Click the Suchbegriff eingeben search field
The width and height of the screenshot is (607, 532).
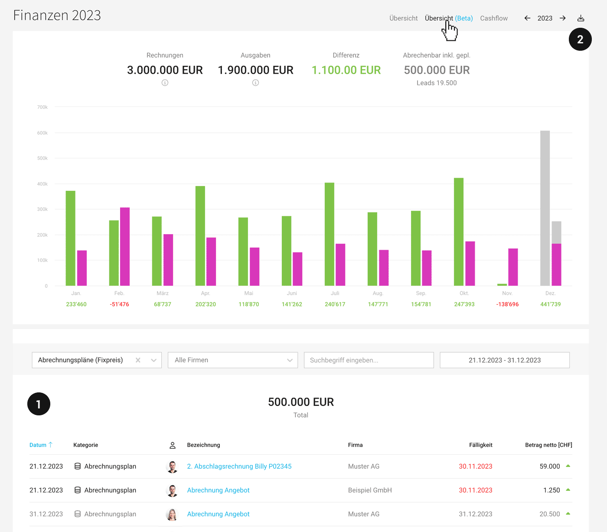369,360
